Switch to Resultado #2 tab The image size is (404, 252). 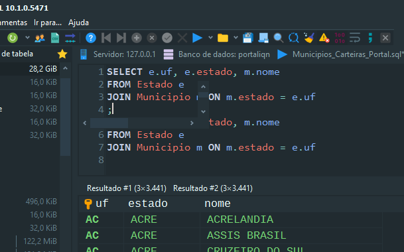213,188
